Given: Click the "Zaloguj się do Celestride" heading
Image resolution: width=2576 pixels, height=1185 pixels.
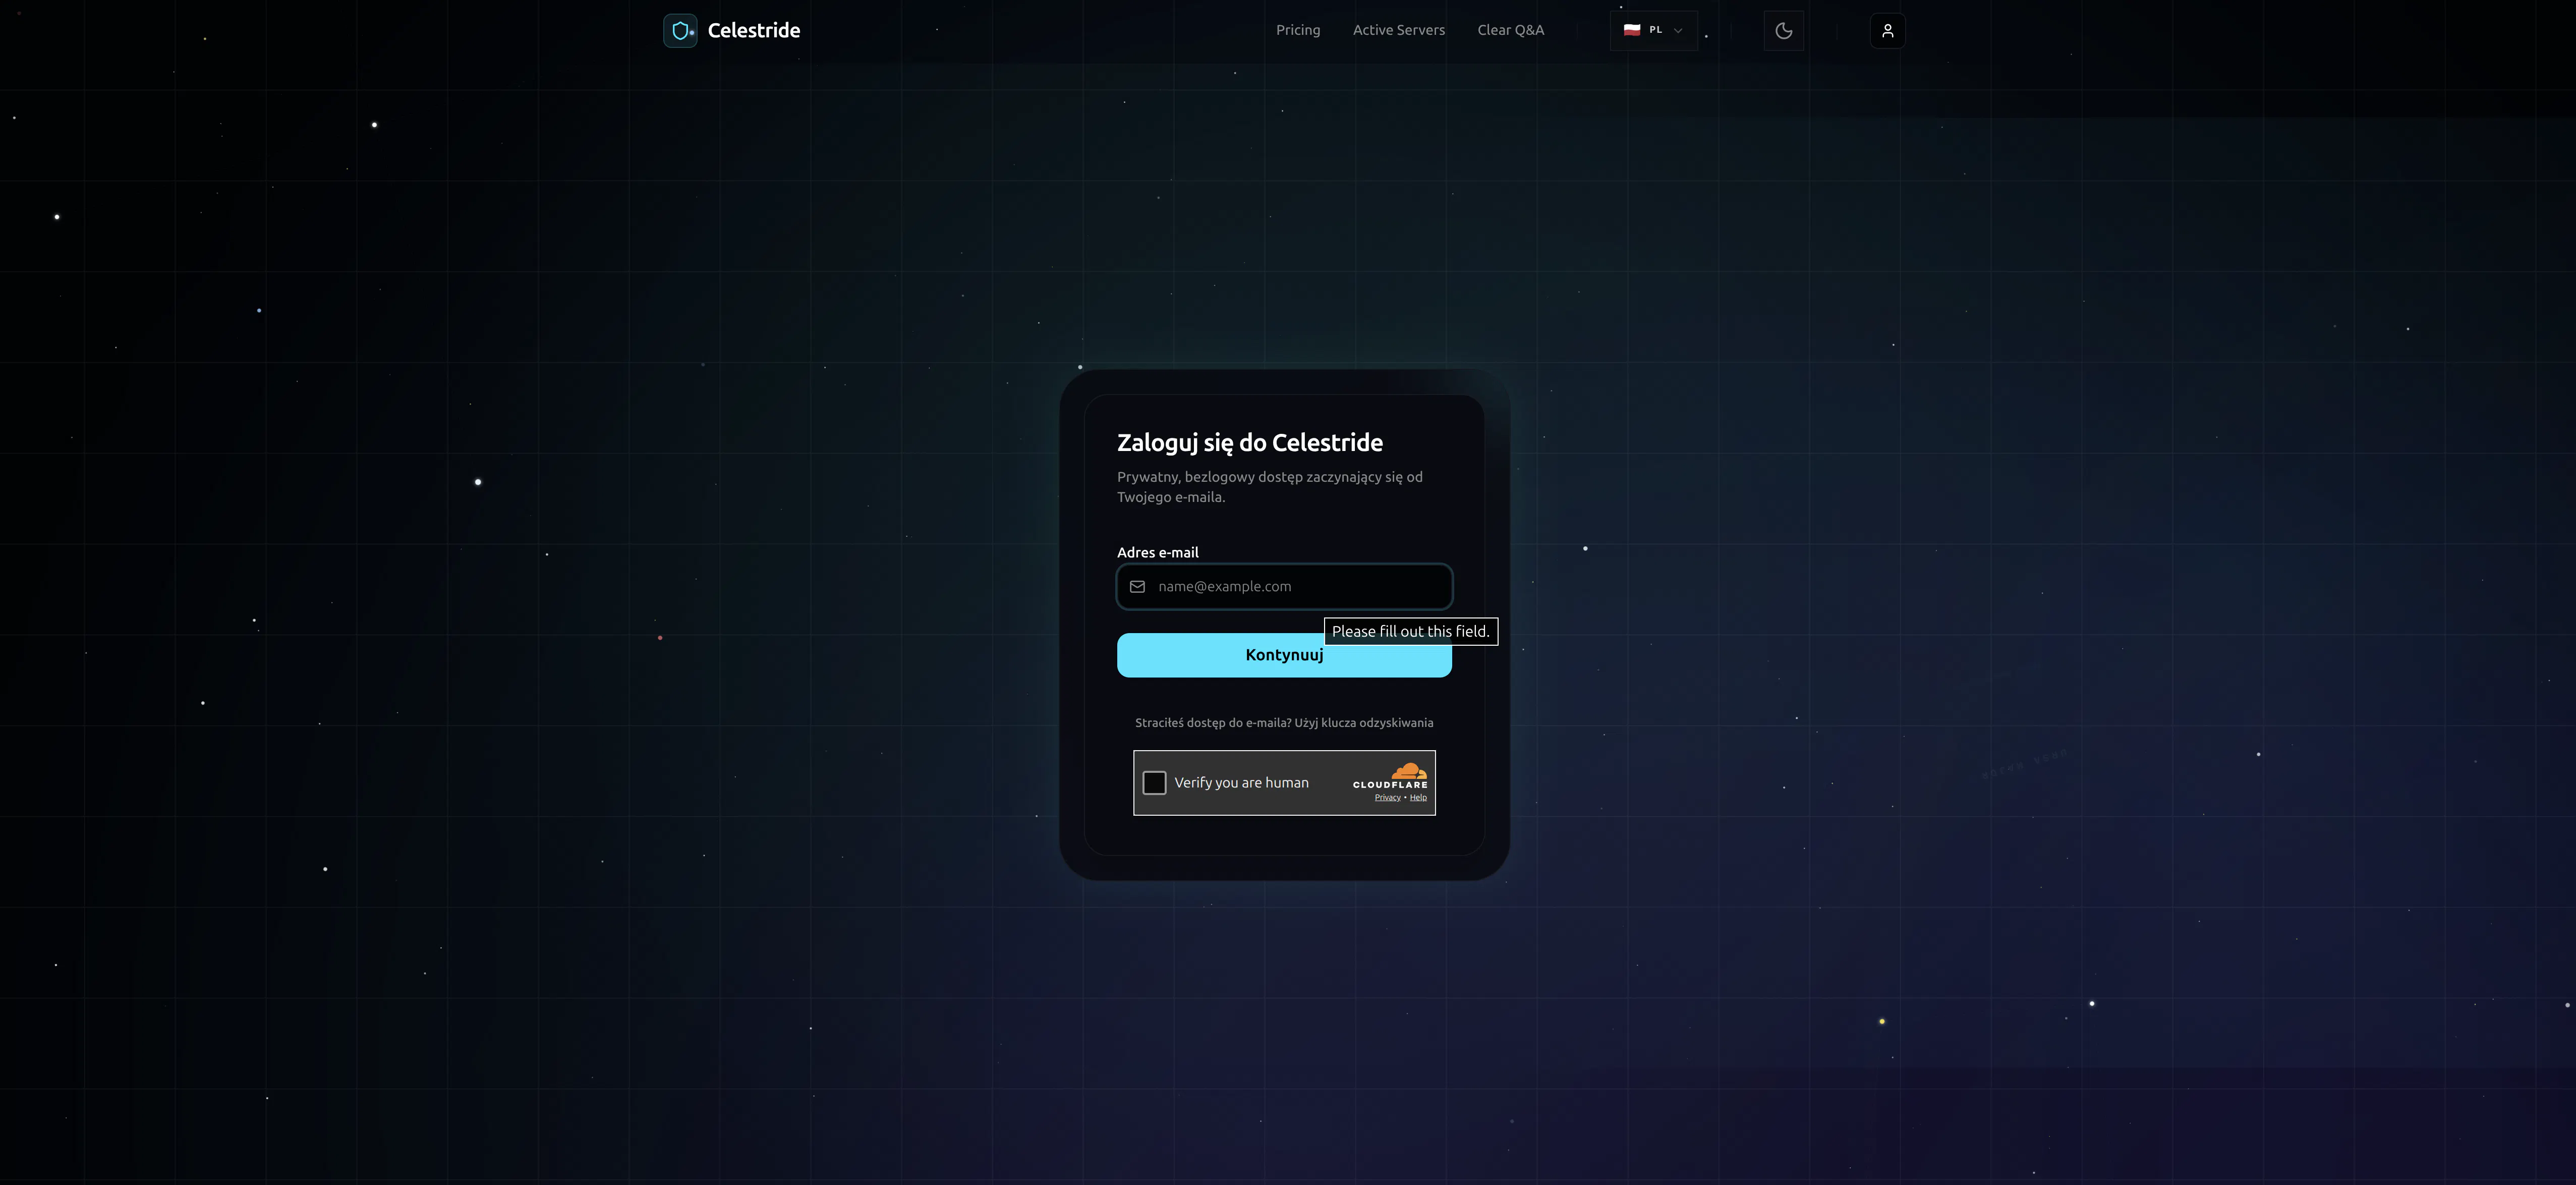Looking at the screenshot, I should (x=1250, y=443).
